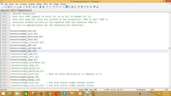Save the current recorded macro
The image size is (171, 96).
(x=91, y=7)
